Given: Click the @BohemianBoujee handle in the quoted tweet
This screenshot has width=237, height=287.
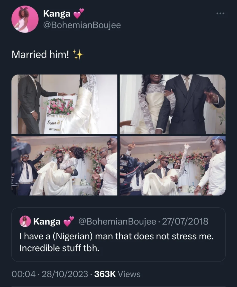Looking at the screenshot, I should pos(117,221).
